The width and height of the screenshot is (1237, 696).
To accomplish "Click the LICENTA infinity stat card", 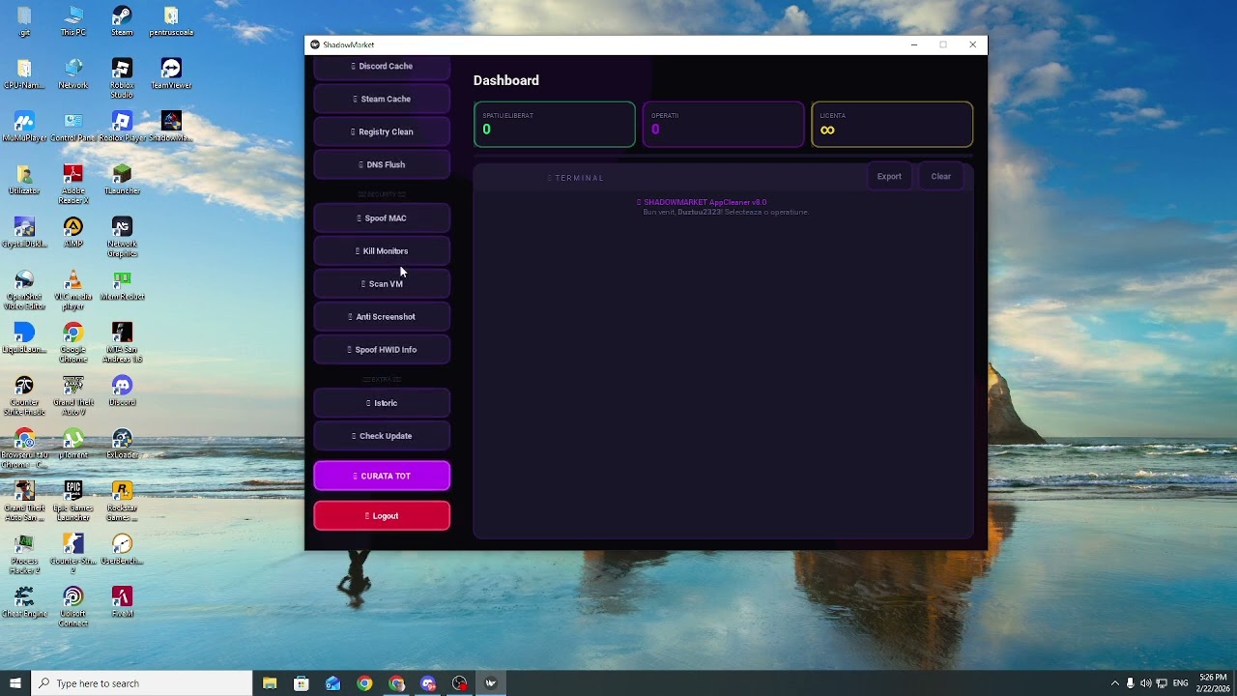I will coord(892,125).
